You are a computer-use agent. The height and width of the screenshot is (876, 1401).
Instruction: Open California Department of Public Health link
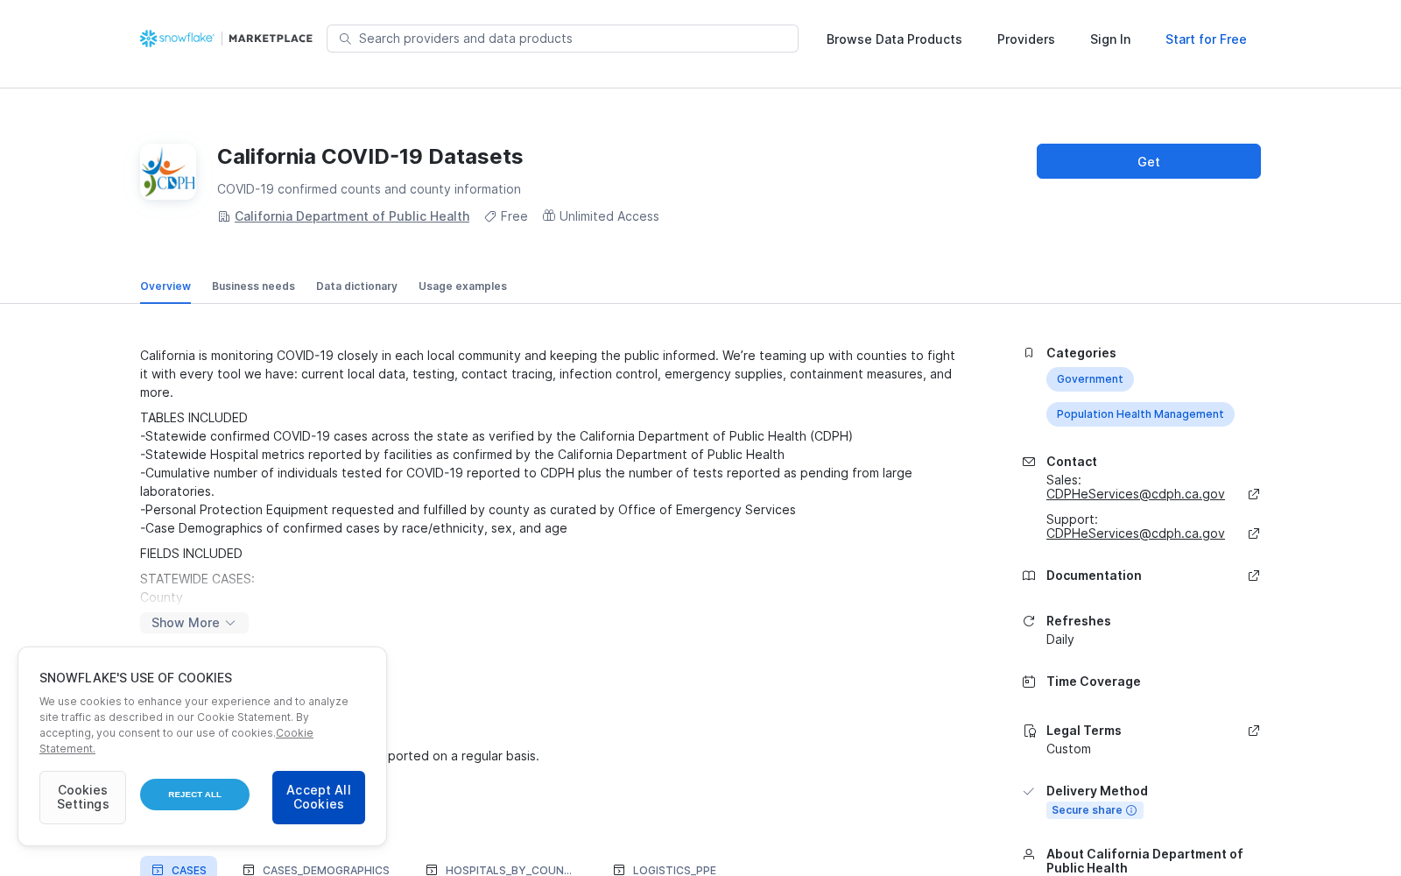click(x=352, y=216)
